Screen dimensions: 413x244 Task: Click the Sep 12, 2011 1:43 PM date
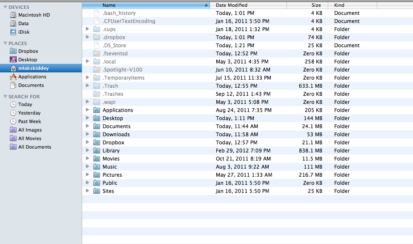pyautogui.click(x=243, y=94)
